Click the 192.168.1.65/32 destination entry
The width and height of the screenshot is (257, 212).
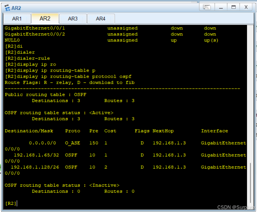36,155
